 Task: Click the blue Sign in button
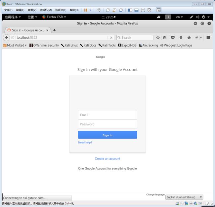(107, 135)
